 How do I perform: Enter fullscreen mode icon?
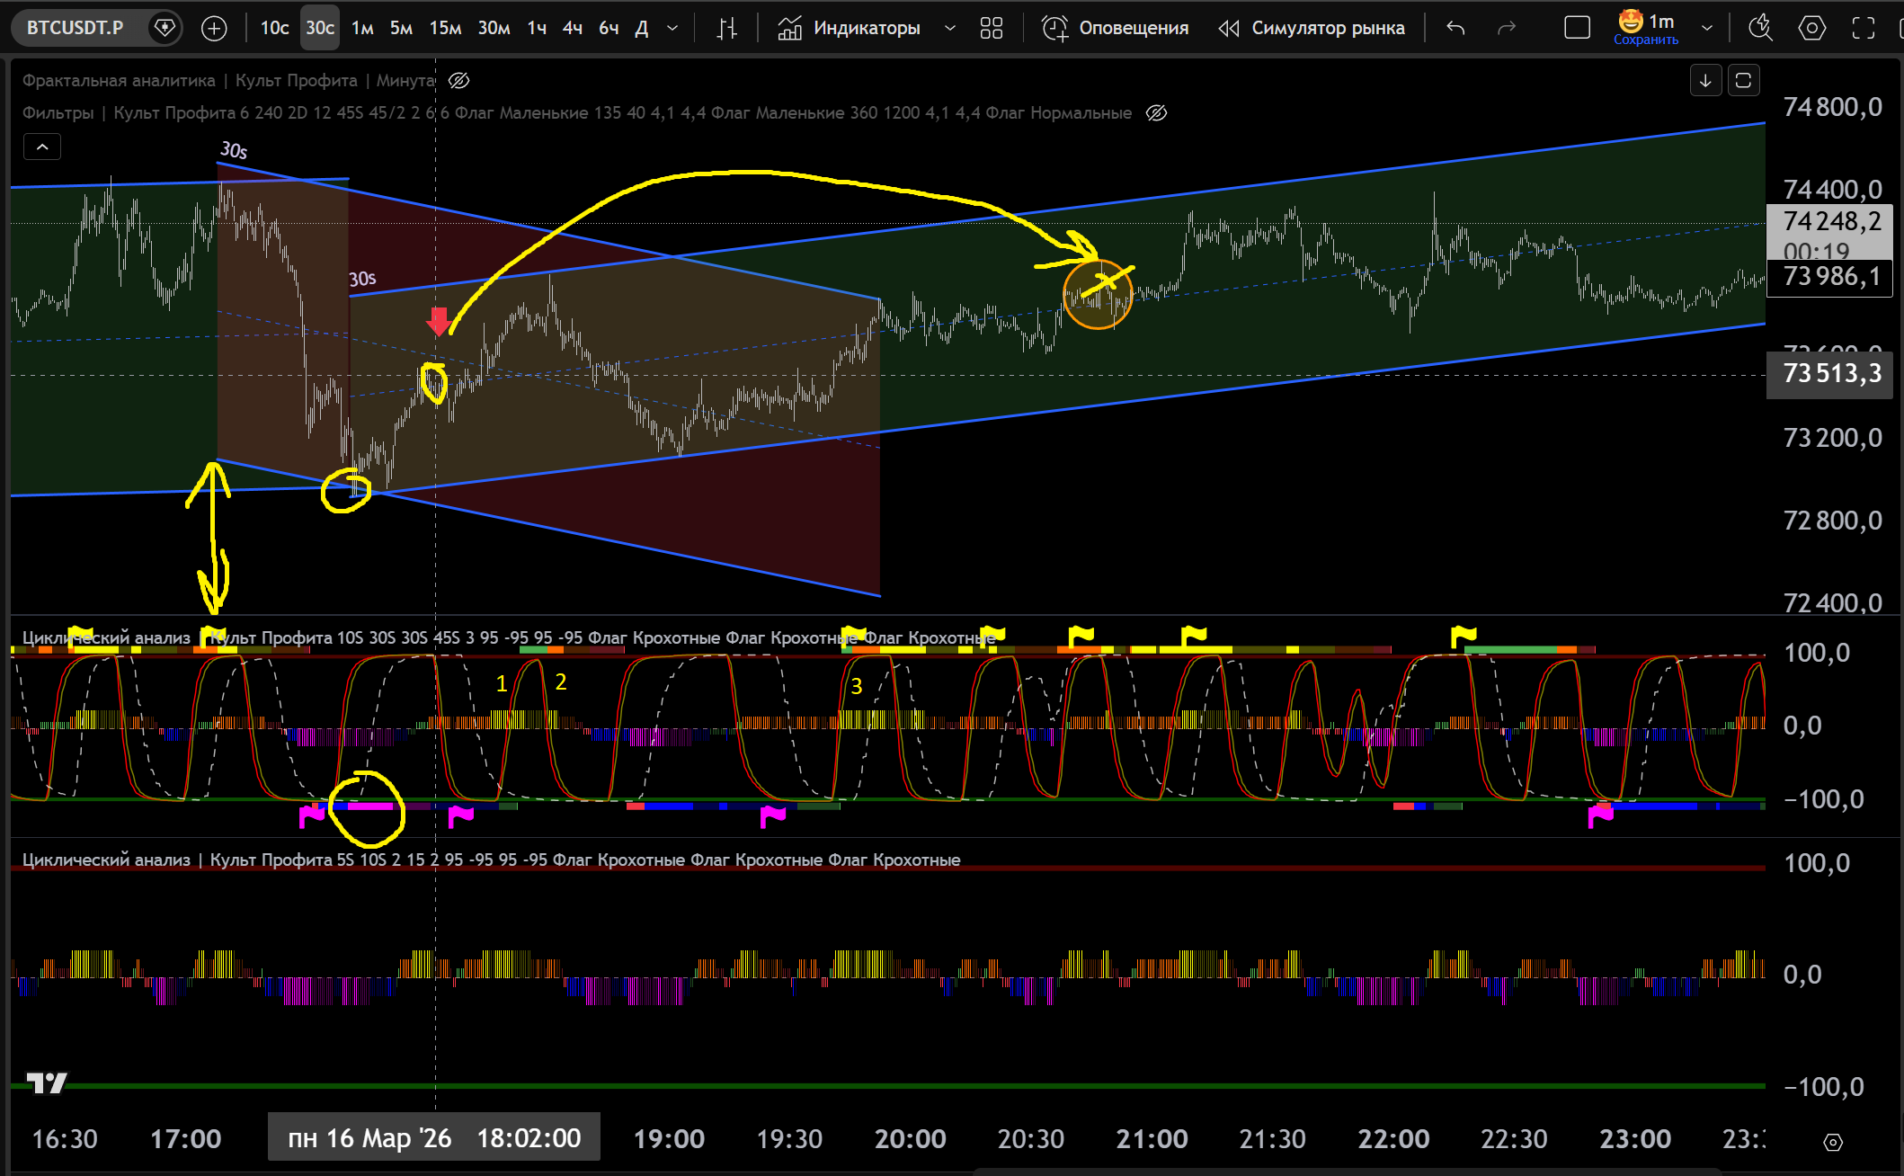point(1864,28)
